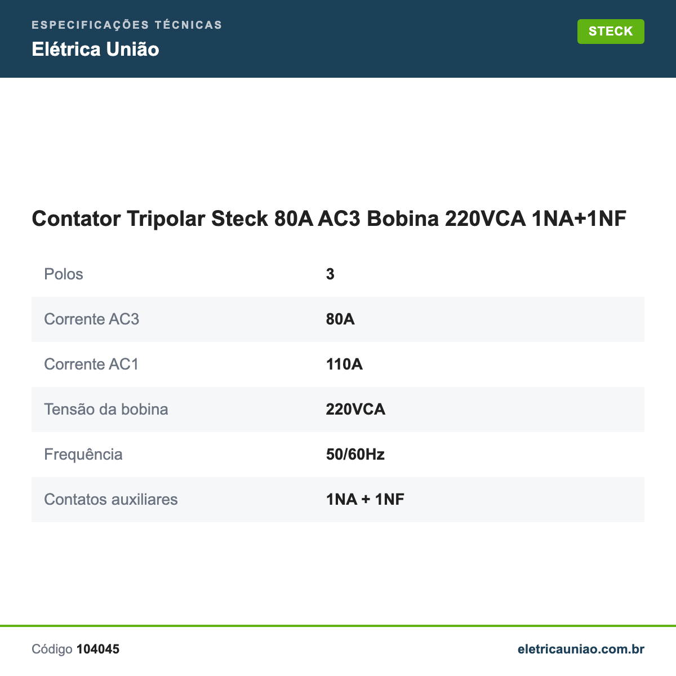676x676 pixels.
Task: Select the product title Contator Tripolar Steck
Action: coord(329,219)
